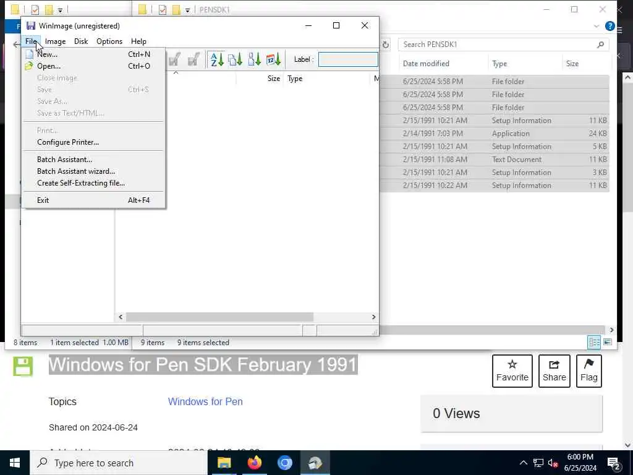Click the Flag button on webpage
The width and height of the screenshot is (633, 475).
[589, 371]
